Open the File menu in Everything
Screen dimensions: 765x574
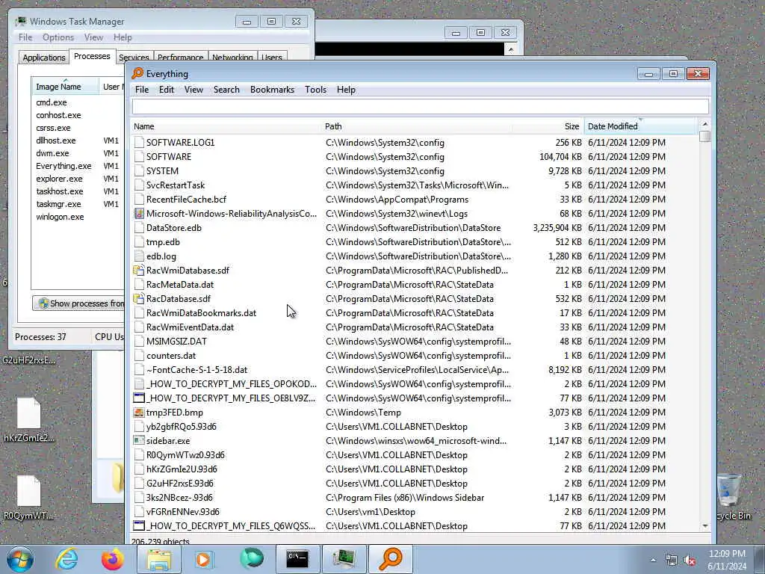click(x=142, y=90)
